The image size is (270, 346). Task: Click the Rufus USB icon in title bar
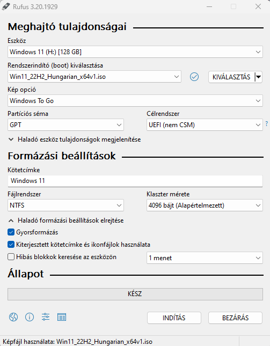point(6,6)
